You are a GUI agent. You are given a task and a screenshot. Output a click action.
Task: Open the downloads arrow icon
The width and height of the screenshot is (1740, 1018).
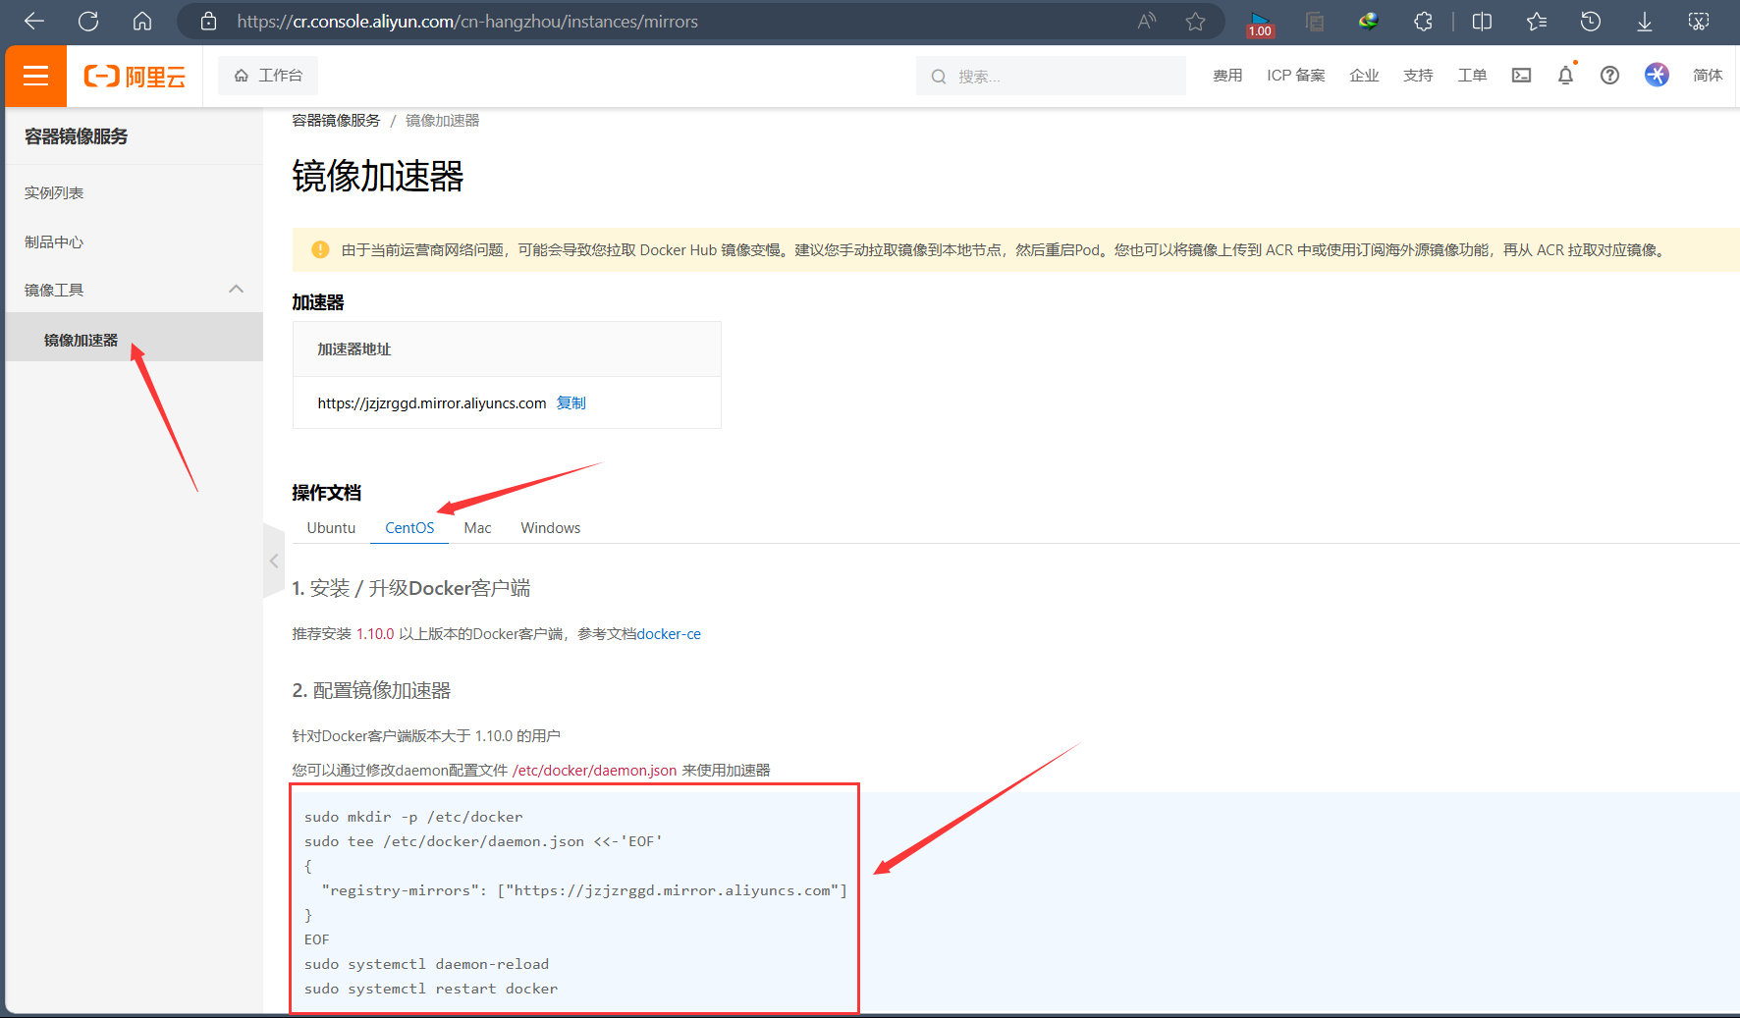tap(1645, 21)
